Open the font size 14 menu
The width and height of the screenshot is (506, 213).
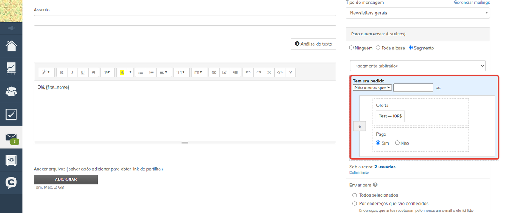click(x=108, y=72)
